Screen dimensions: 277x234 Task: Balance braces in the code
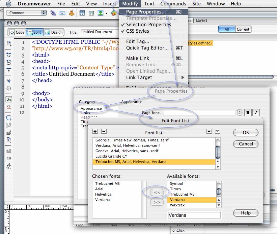9,88
